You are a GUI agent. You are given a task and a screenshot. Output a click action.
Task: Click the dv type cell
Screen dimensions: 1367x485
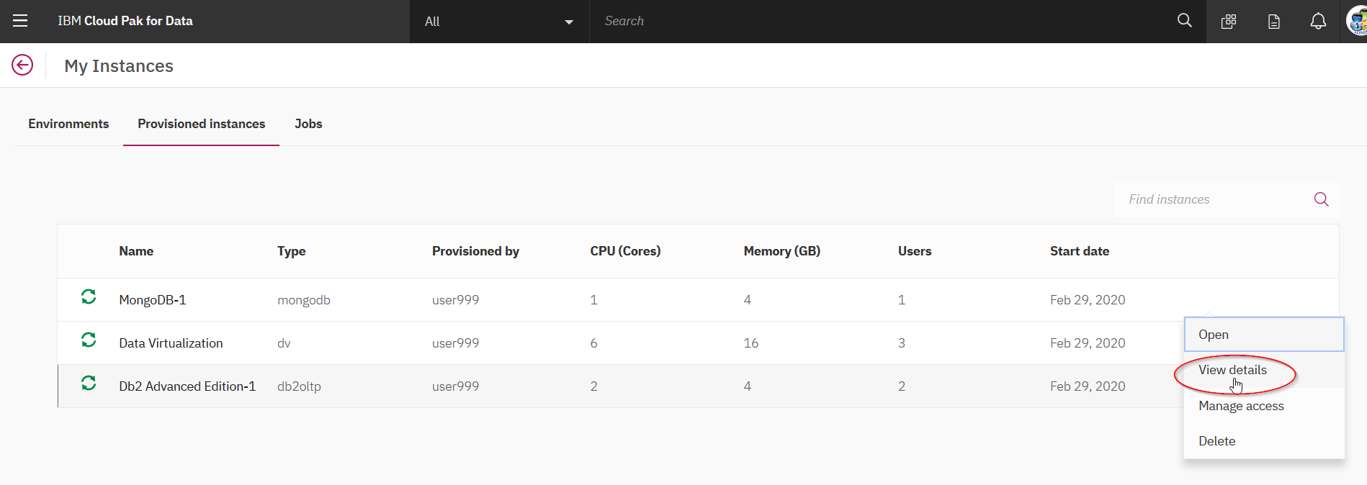pos(284,343)
